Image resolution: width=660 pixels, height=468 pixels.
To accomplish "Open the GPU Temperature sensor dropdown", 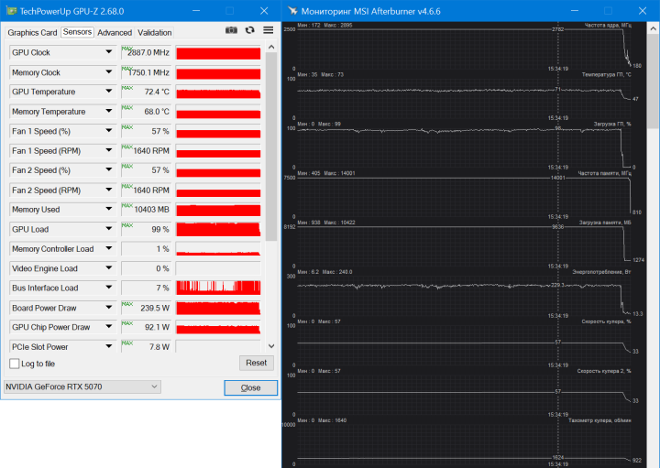I will tap(109, 92).
